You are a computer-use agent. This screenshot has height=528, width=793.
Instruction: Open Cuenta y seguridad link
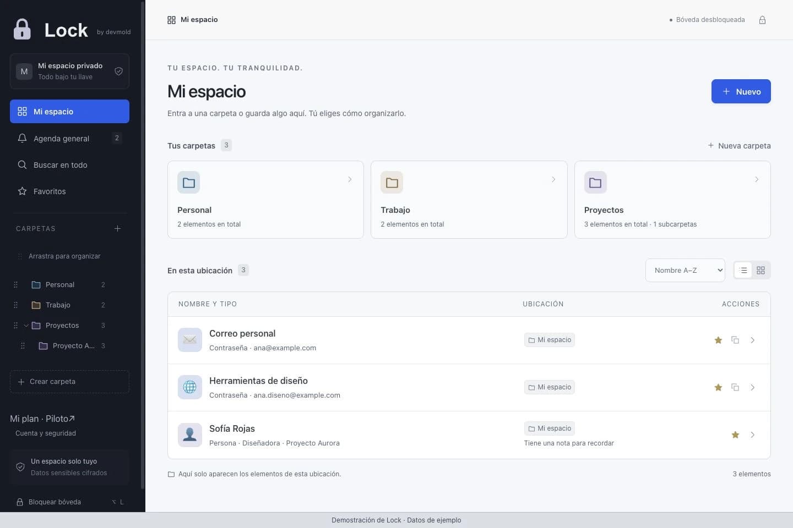[46, 433]
